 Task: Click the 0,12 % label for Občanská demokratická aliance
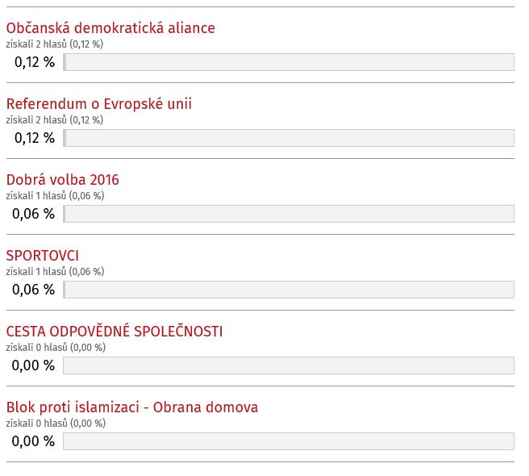coord(35,62)
